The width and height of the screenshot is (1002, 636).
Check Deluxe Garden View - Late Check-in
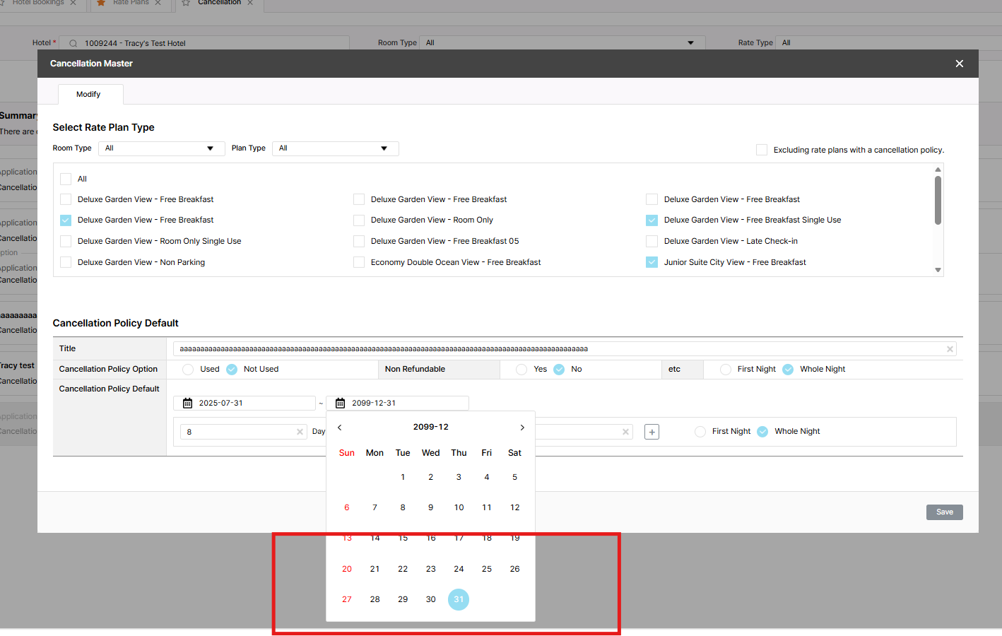point(652,241)
